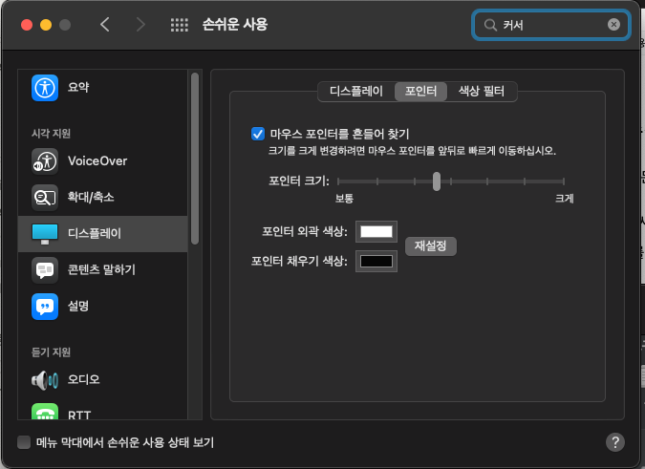
Task: Click the 요약 accessibility icon
Action: click(x=45, y=88)
